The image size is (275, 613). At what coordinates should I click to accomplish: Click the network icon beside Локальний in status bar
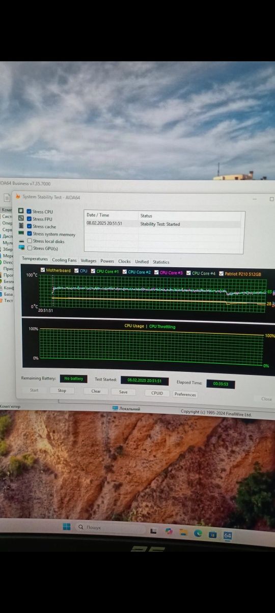115,408
